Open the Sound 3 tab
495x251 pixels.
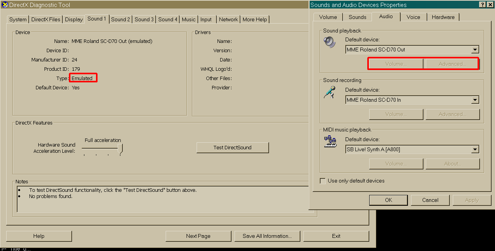(x=144, y=19)
